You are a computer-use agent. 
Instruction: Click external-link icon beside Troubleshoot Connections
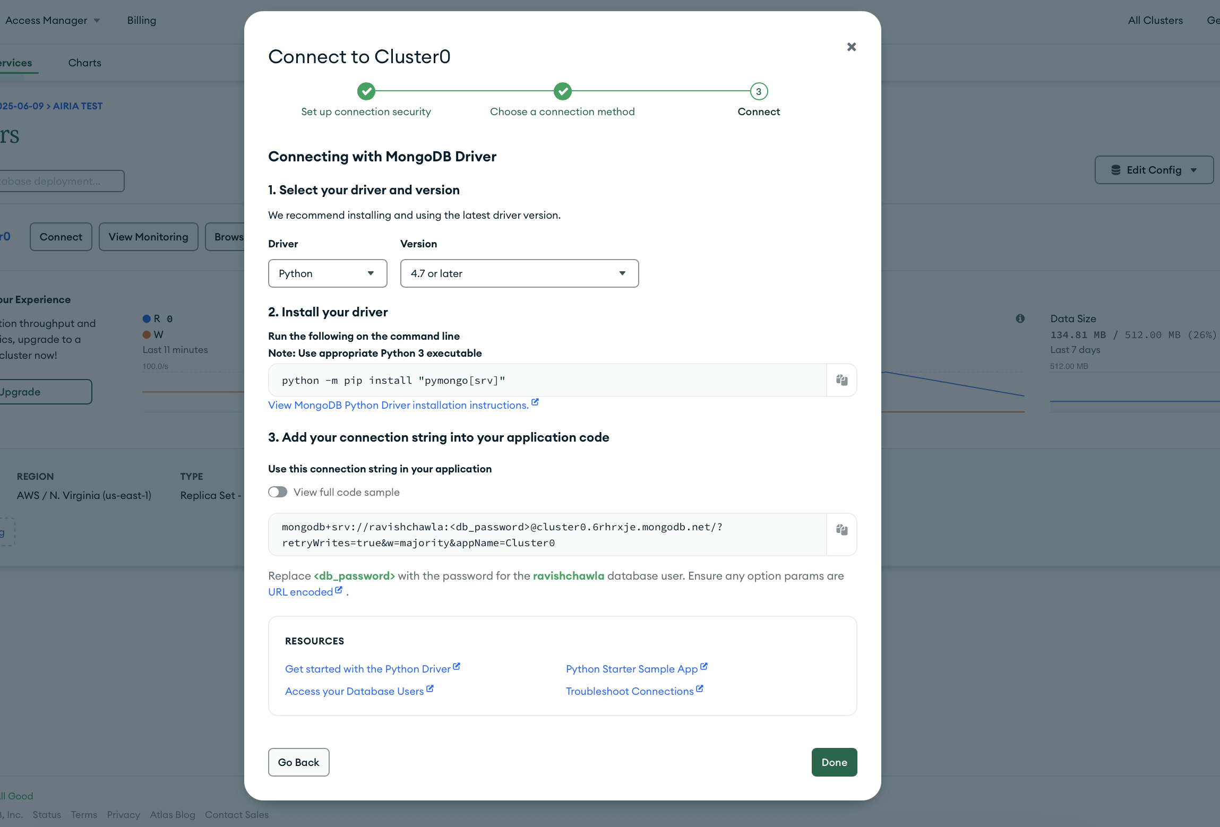pos(700,688)
